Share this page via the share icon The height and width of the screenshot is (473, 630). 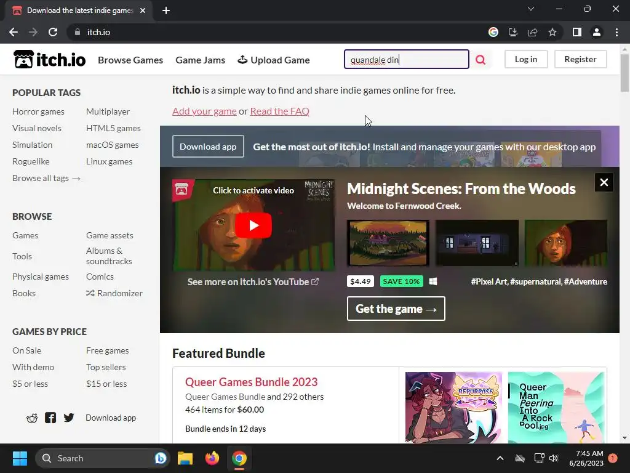[533, 32]
